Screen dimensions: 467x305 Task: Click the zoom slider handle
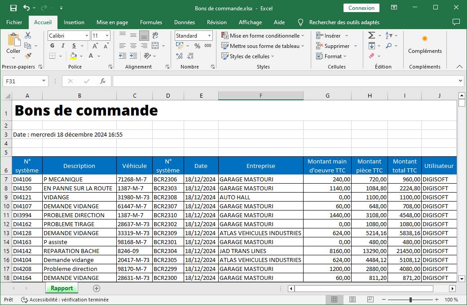point(410,300)
